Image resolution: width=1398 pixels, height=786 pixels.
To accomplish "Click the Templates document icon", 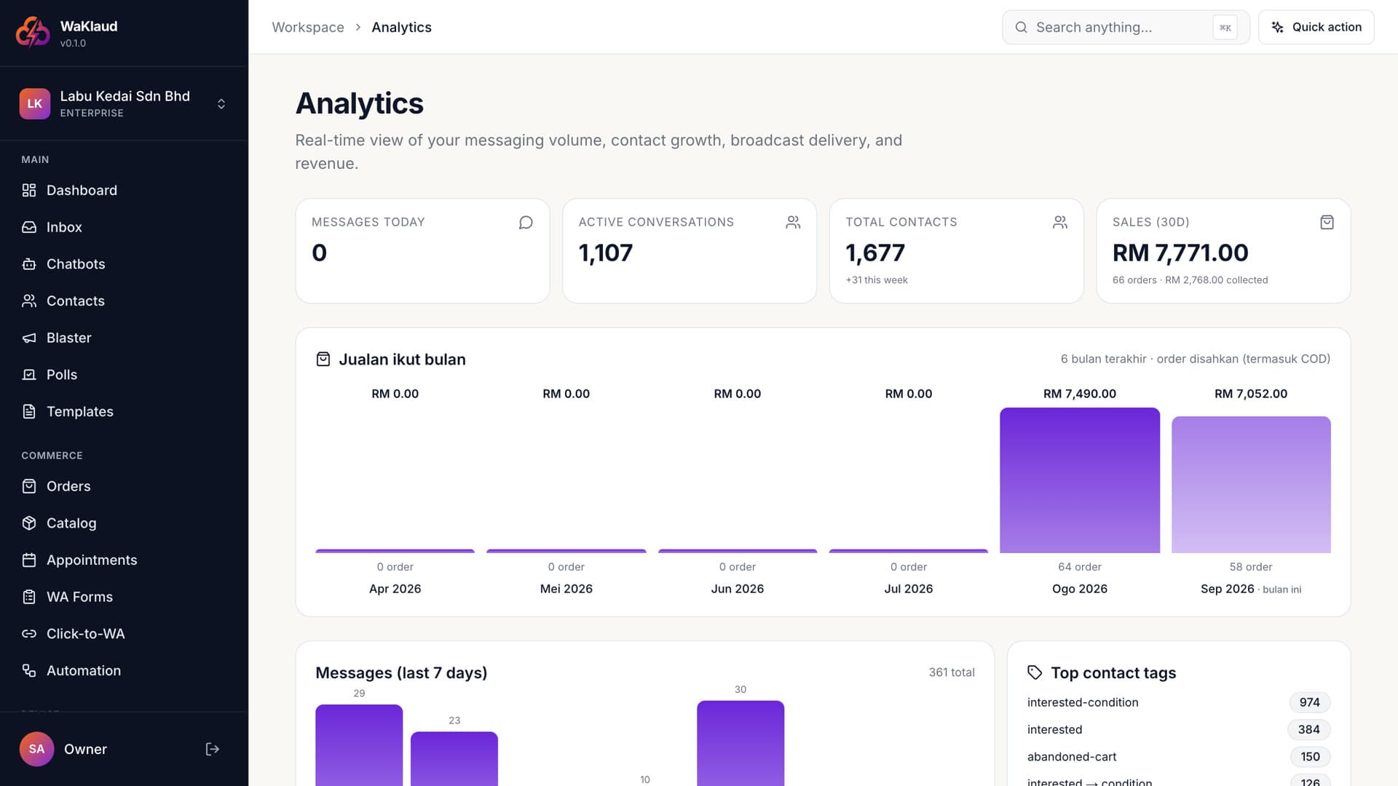I will coord(29,411).
